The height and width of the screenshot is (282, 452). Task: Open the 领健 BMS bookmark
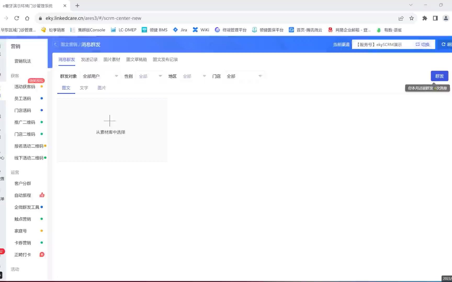155,30
